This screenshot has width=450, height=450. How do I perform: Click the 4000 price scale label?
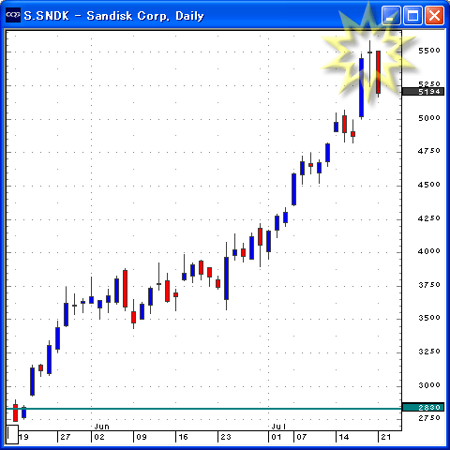coord(429,251)
